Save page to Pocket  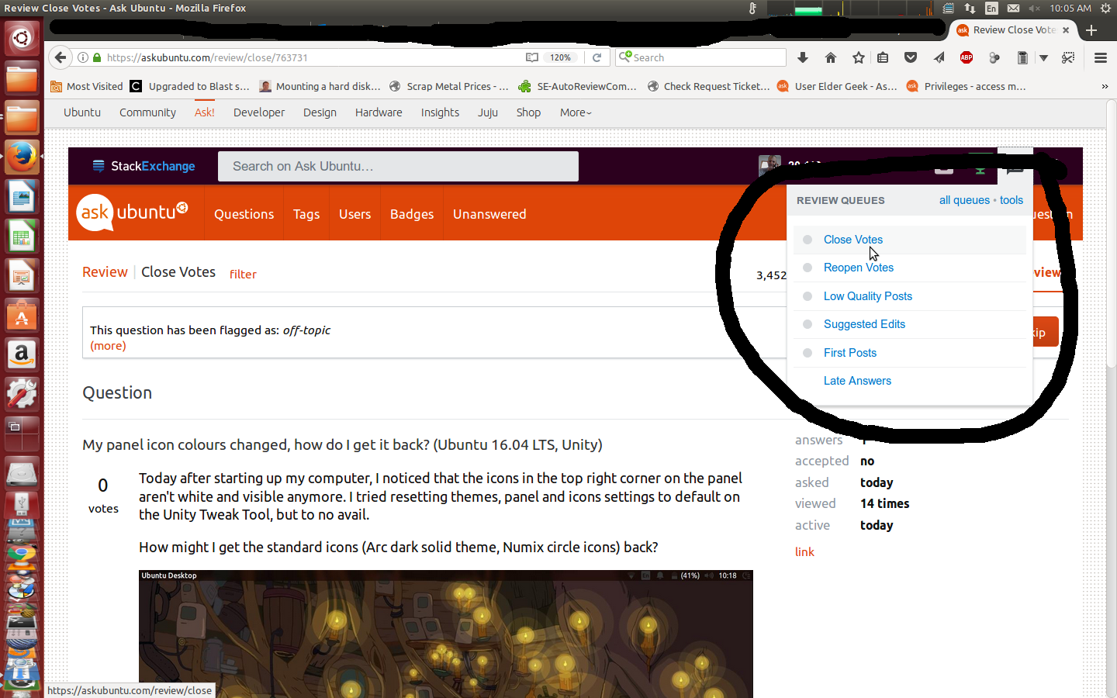coord(911,57)
